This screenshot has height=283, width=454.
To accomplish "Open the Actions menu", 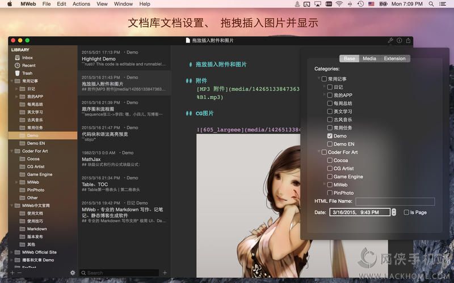I will pyautogui.click(x=81, y=4).
